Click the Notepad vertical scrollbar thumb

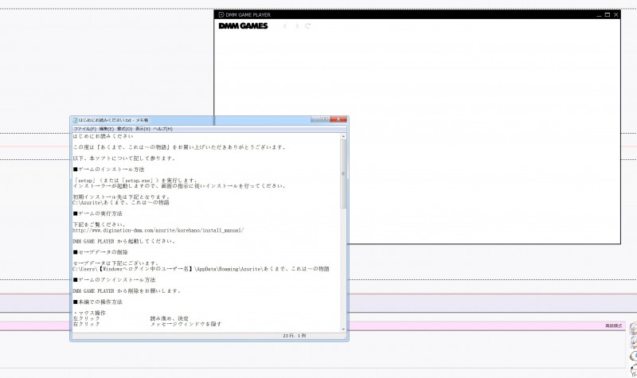[x=344, y=173]
